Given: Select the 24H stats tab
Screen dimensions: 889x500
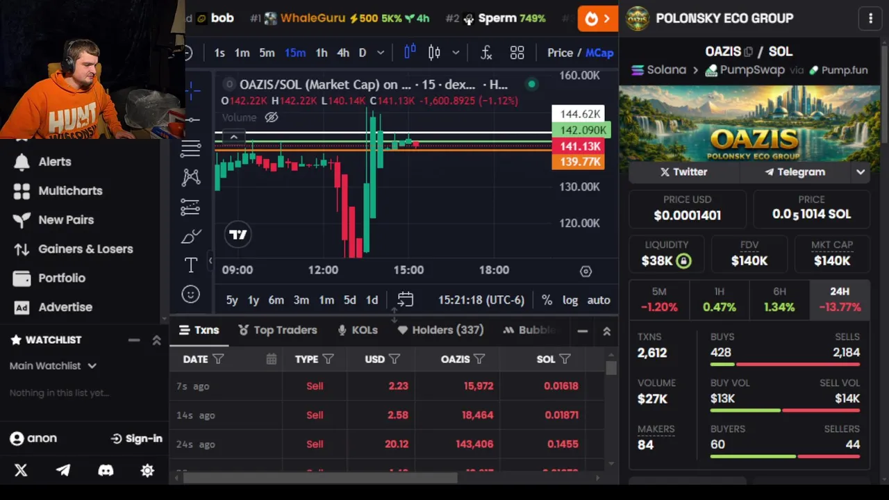Looking at the screenshot, I should (840, 299).
